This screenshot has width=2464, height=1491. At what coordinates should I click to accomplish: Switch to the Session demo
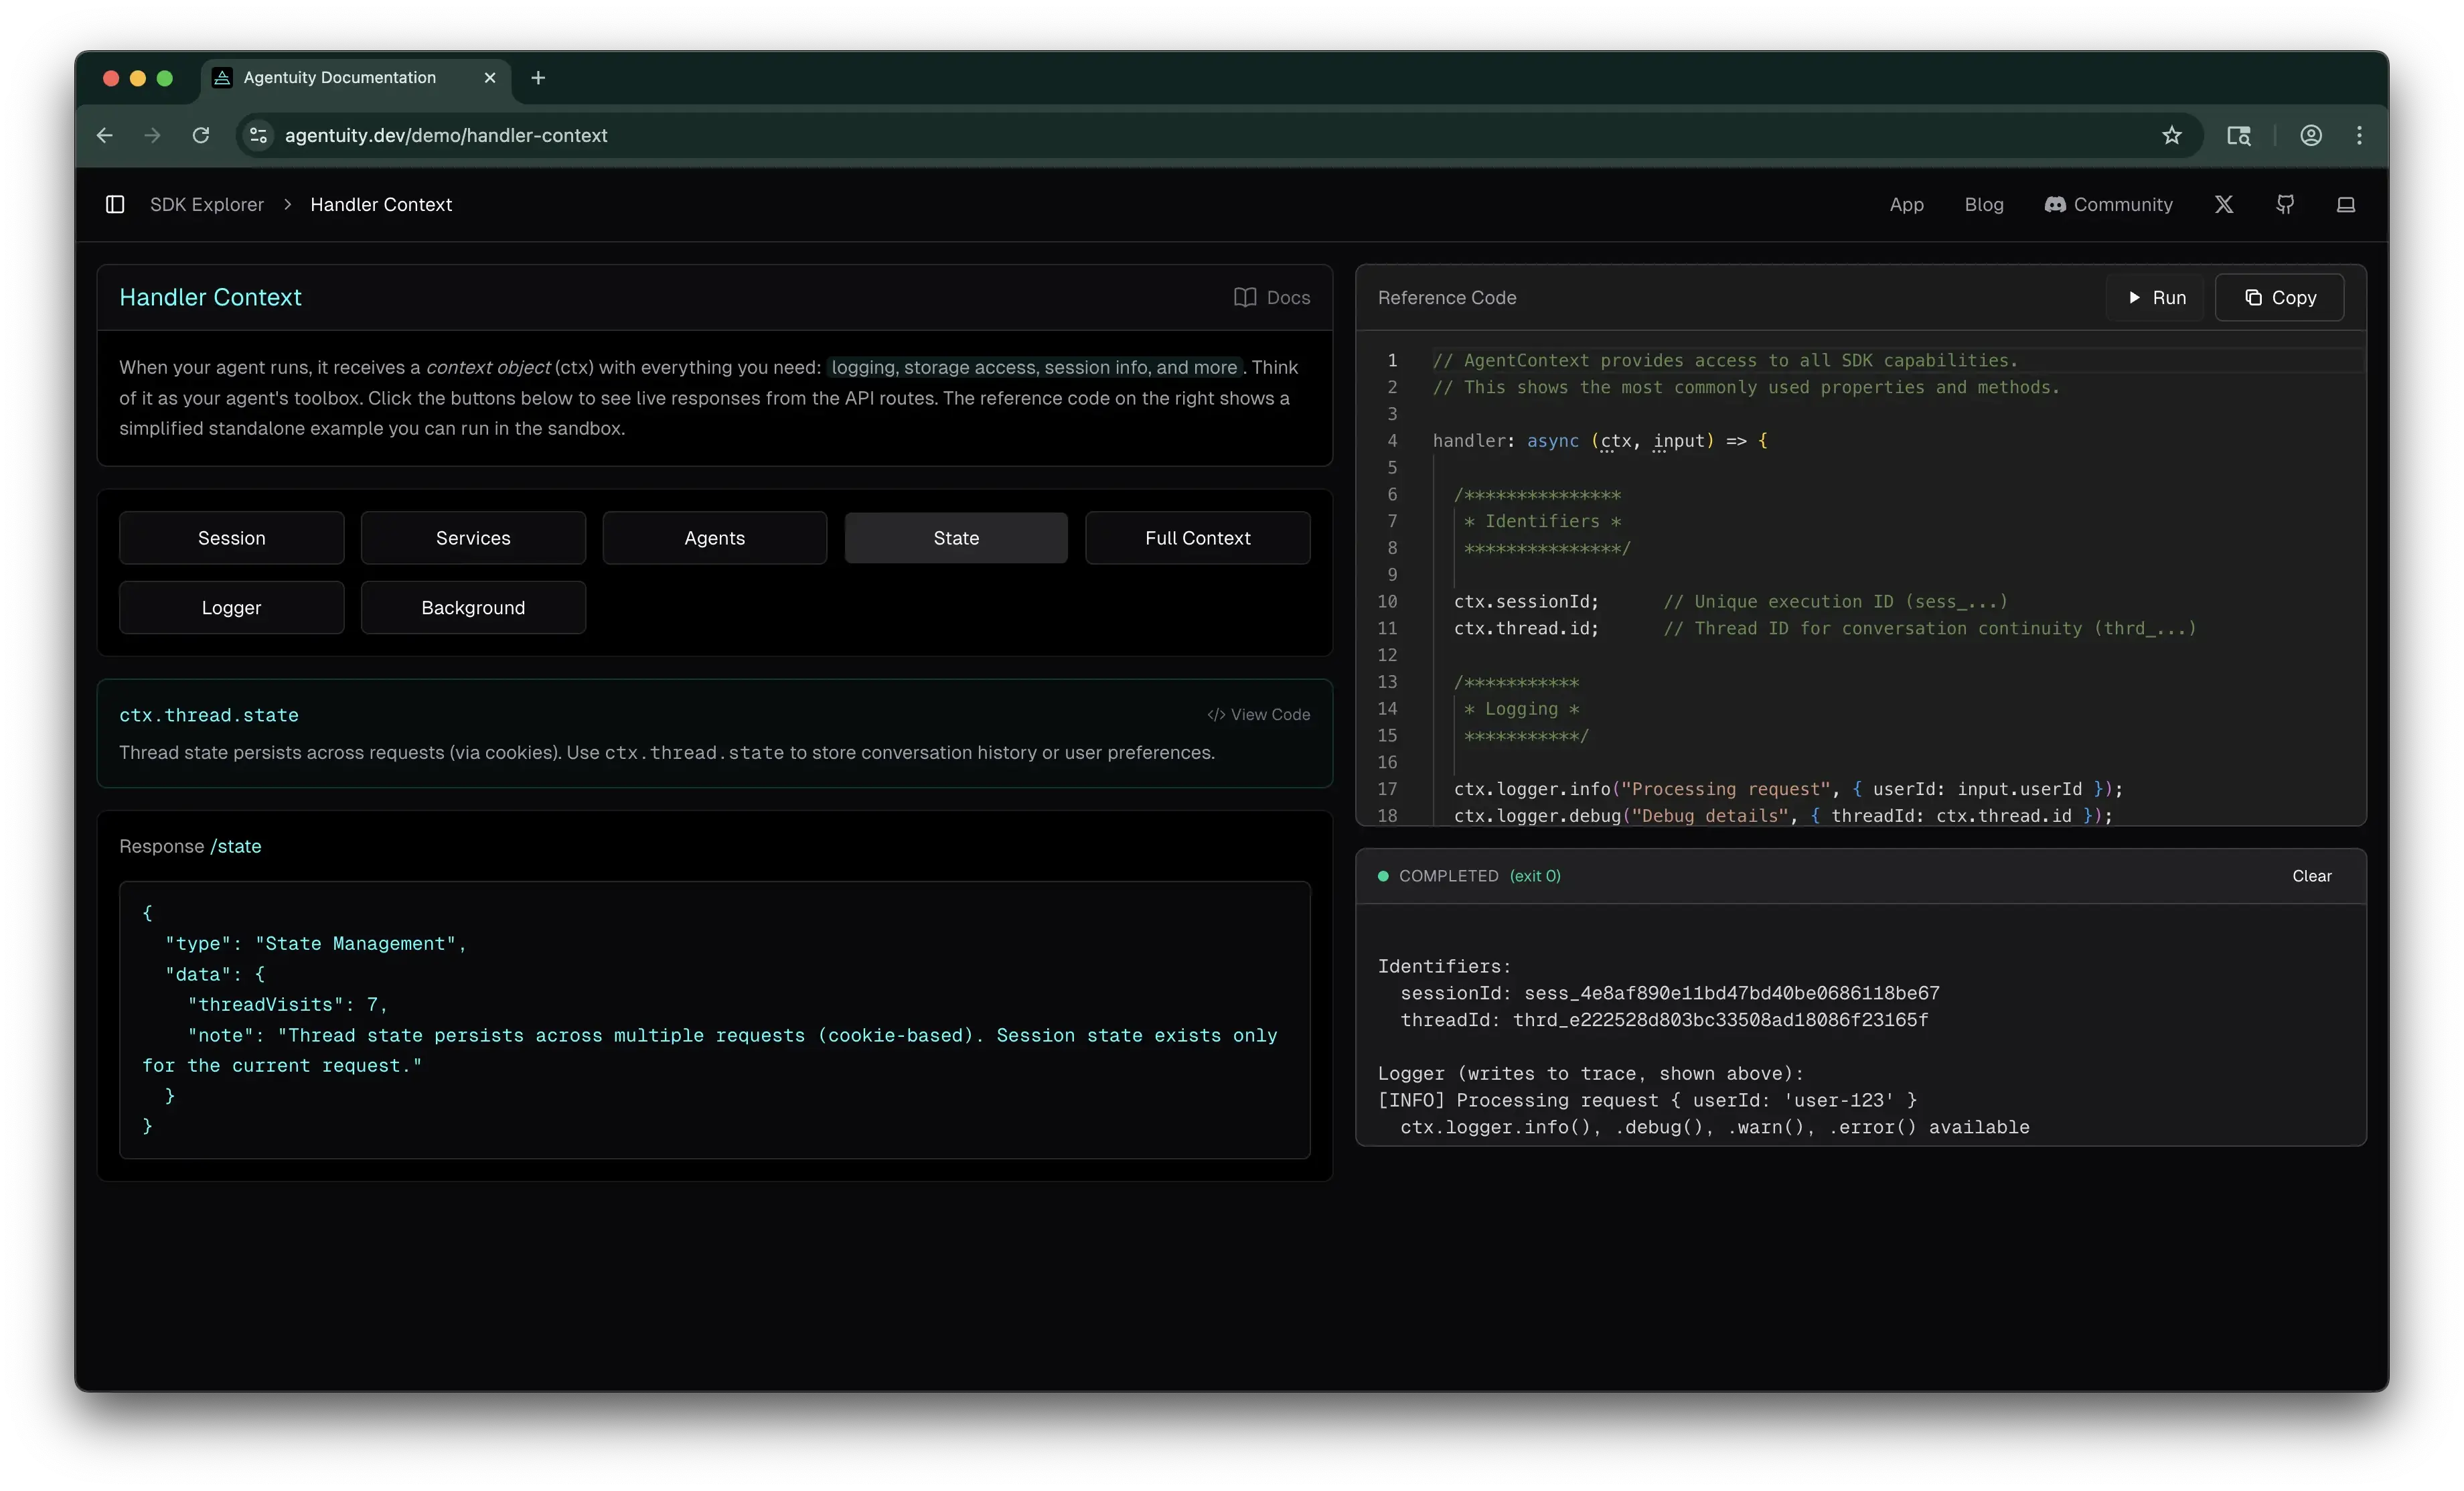231,537
